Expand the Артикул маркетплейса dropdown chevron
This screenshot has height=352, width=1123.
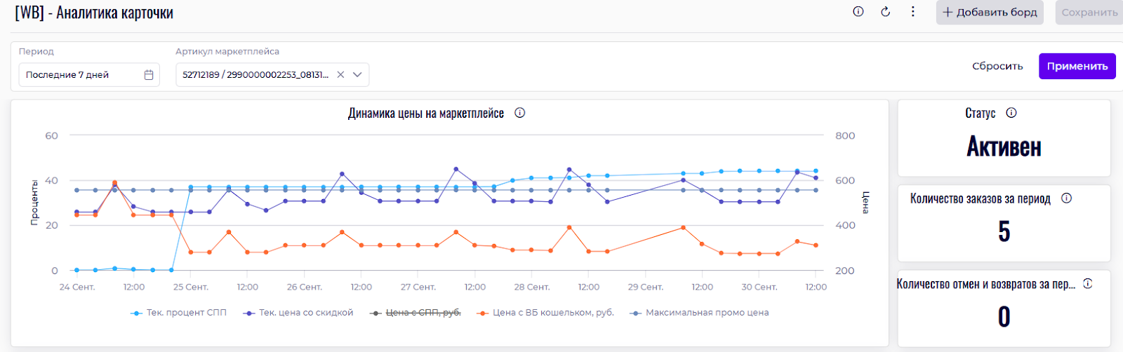pos(357,75)
